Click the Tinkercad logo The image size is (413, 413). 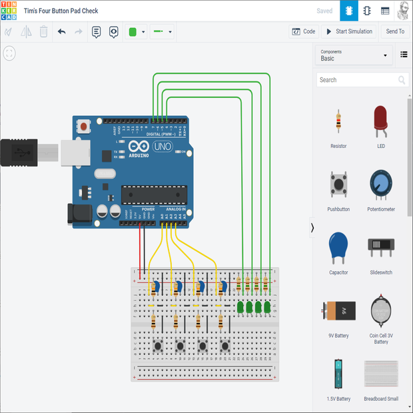pyautogui.click(x=10, y=11)
